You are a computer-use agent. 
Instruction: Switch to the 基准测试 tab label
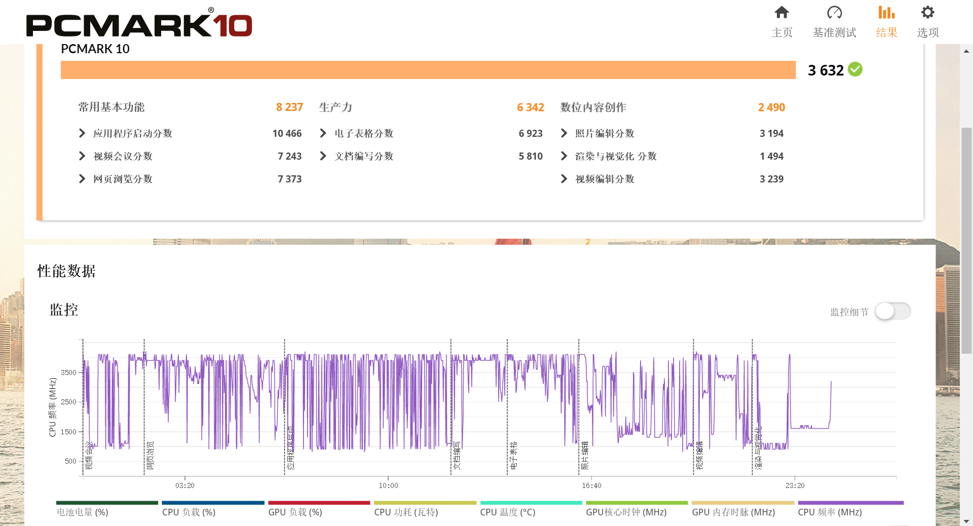[x=834, y=32]
